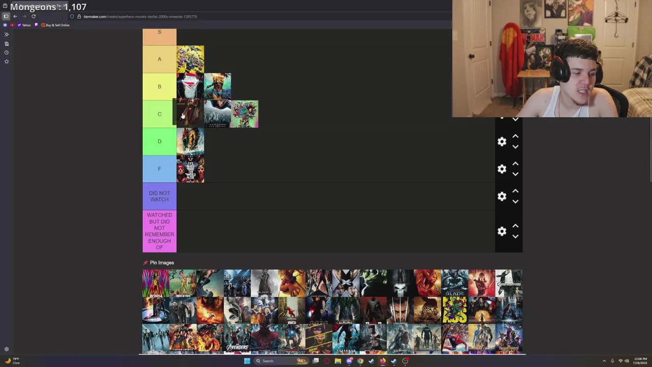Screen dimensions: 652x367
Task: Select the Aquaman poster in D tier
Action: (x=191, y=142)
